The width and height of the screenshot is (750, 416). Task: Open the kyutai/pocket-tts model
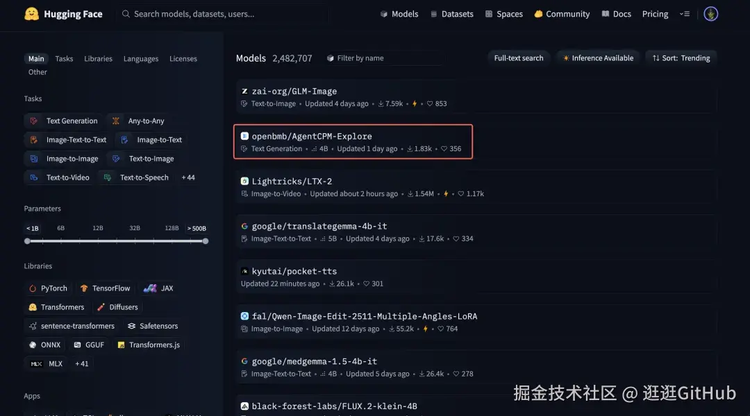(x=476, y=277)
